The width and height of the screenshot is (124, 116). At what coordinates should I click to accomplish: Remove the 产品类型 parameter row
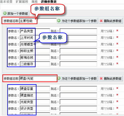pyautogui.click(x=117, y=31)
